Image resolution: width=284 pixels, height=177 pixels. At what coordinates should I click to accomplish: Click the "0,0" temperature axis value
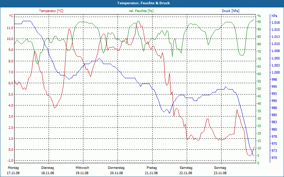tap(11, 149)
